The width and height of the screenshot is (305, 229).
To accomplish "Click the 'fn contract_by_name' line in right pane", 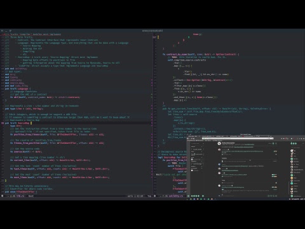I will tap(201, 54).
